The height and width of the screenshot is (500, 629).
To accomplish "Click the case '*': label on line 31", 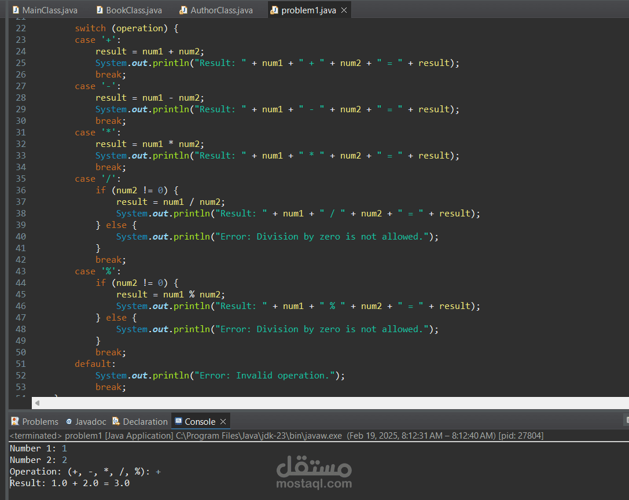I will point(97,133).
